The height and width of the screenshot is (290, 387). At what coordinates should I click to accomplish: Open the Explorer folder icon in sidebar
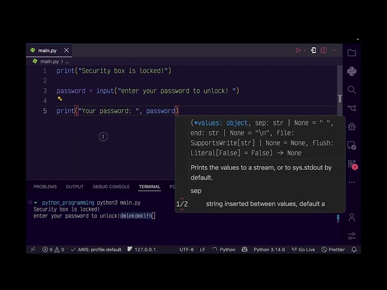point(352,53)
